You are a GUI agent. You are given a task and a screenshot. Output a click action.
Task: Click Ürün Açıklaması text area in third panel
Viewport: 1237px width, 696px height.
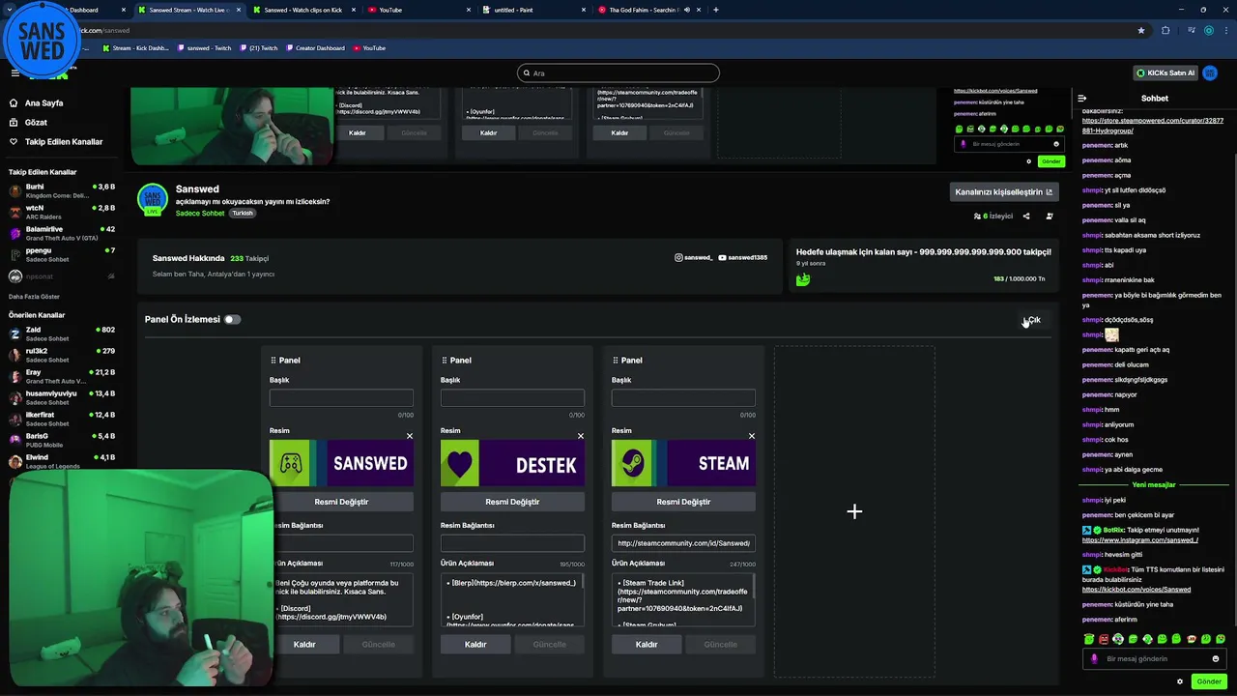[x=683, y=599]
